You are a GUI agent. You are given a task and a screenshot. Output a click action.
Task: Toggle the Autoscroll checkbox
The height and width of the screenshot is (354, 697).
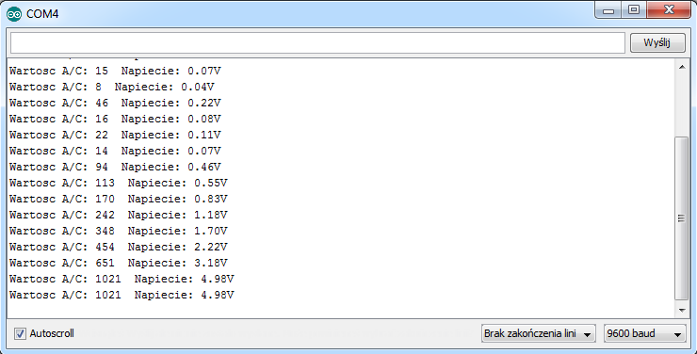click(x=20, y=333)
